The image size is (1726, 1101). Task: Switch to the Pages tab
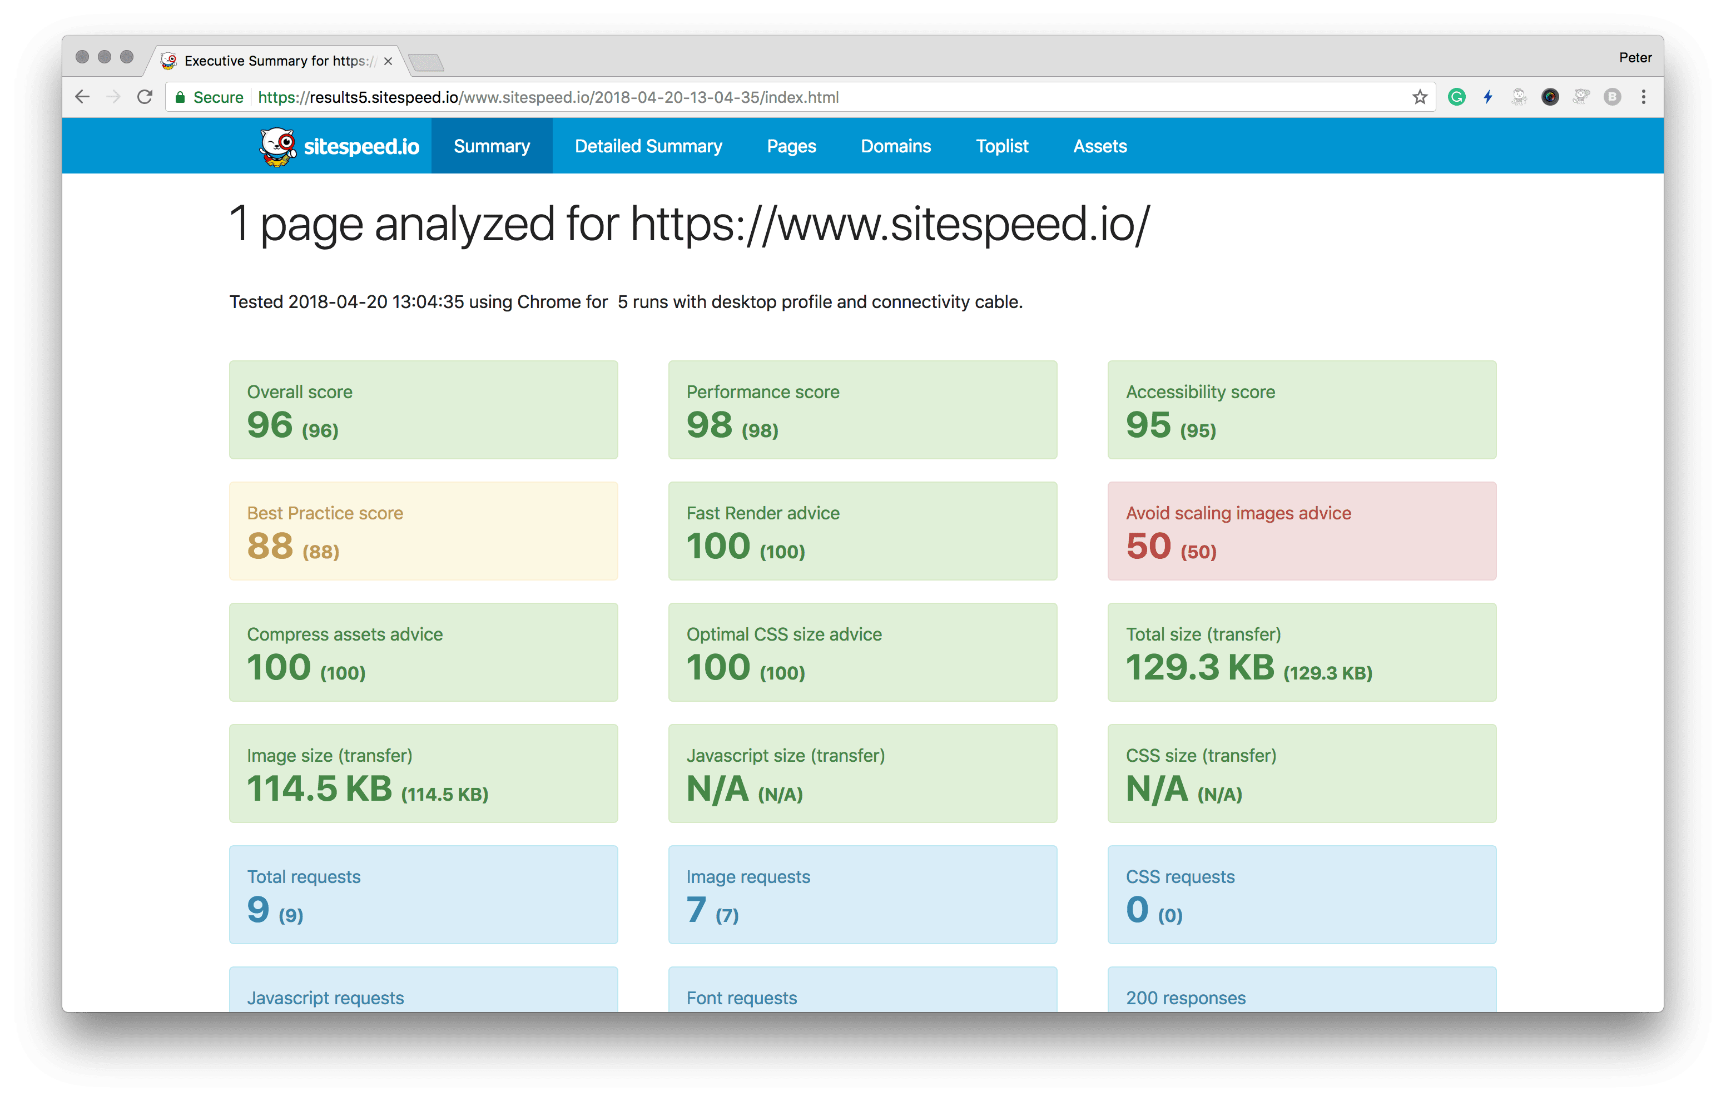[791, 146]
